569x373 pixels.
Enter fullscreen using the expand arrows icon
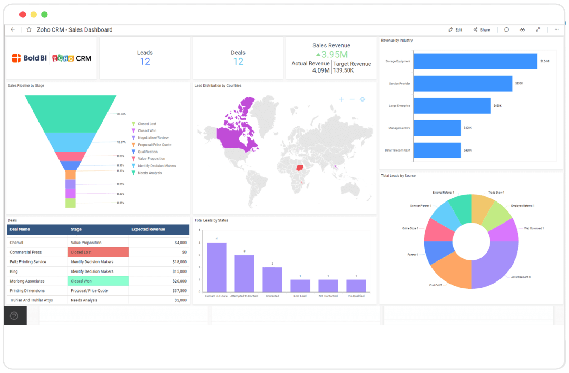pyautogui.click(x=538, y=29)
